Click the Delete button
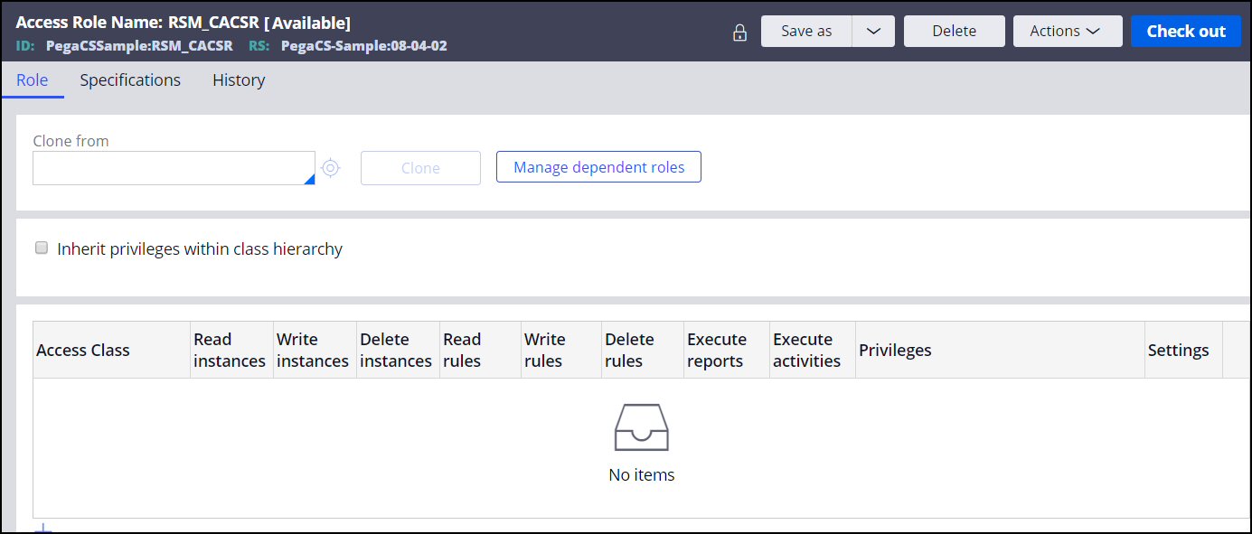This screenshot has width=1252, height=534. tap(954, 31)
